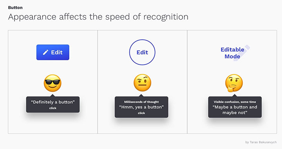The width and height of the screenshot is (282, 149).
Task: Click the pointer arrow of the third tooltip
Action: pyautogui.click(x=235, y=95)
